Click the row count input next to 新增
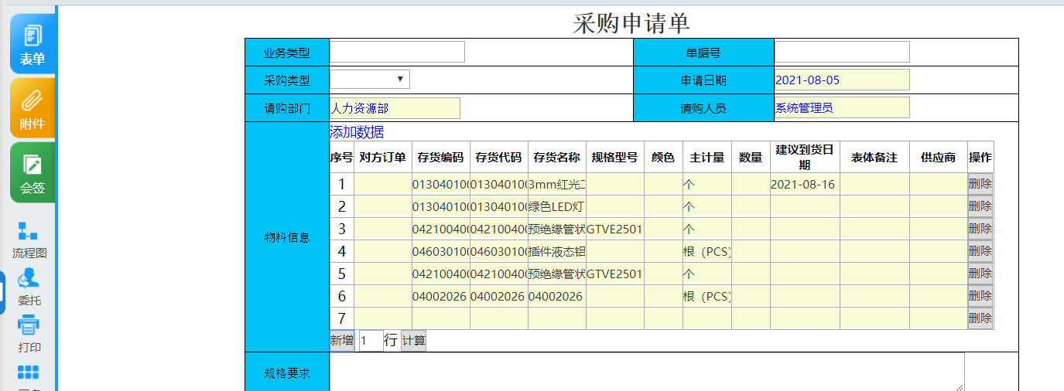 point(371,341)
